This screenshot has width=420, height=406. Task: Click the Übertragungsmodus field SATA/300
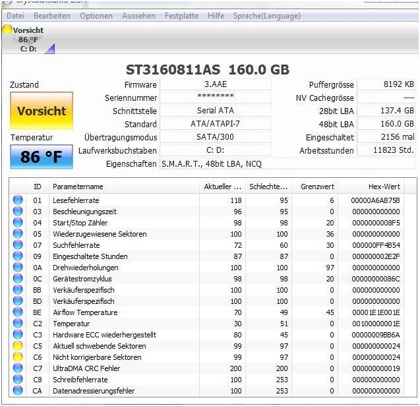[x=216, y=137]
